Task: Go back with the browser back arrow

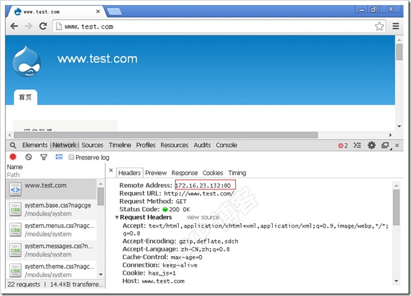Action: pos(14,26)
